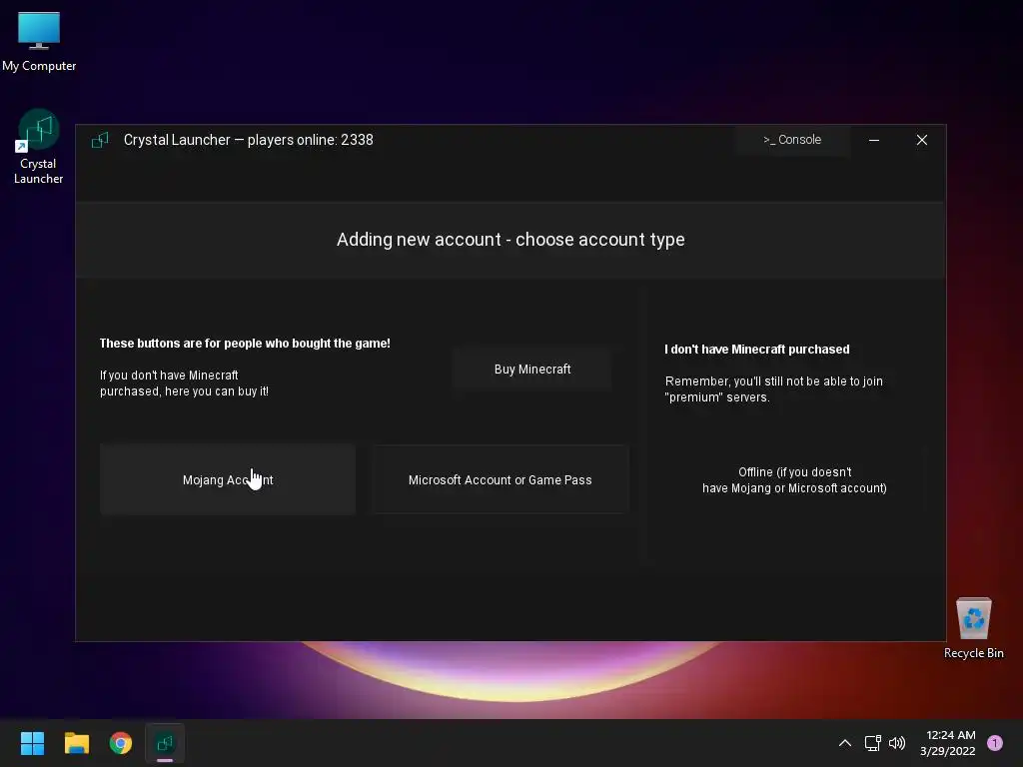
Task: Click the 'players online: 2338' title text
Action: (x=310, y=140)
